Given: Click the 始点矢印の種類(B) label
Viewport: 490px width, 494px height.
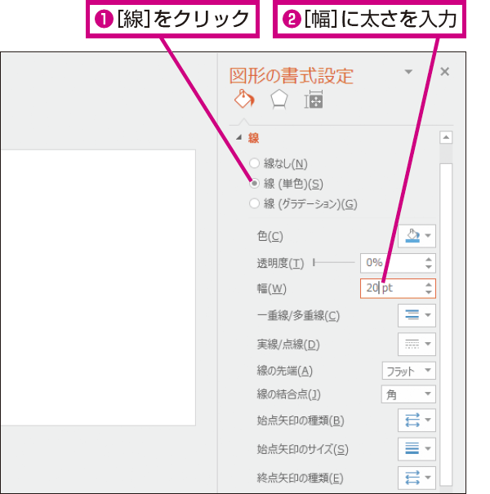Looking at the screenshot, I should [301, 421].
